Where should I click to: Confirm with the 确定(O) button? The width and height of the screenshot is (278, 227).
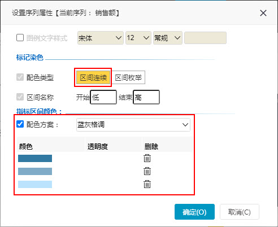(x=194, y=212)
